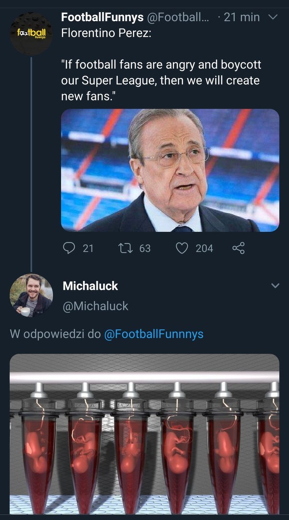Open the reply image of red incubator tubes
This screenshot has height=520, width=289.
tap(144, 434)
